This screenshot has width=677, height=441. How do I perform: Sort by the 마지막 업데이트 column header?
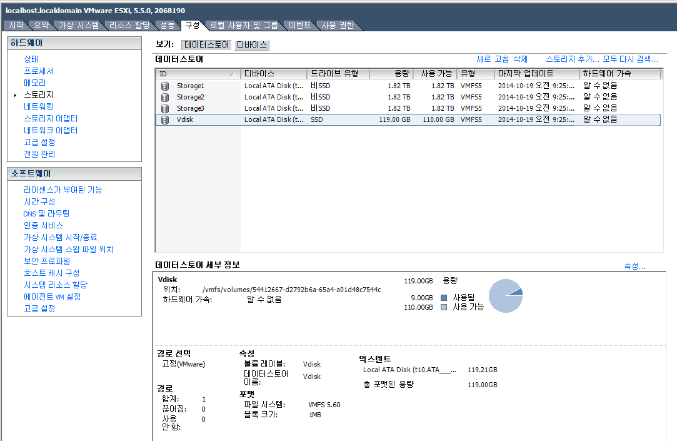(537, 74)
